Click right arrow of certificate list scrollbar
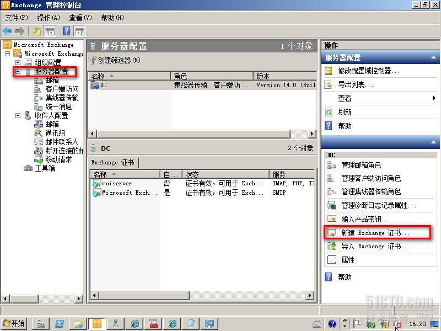441x331 pixels. point(310,296)
